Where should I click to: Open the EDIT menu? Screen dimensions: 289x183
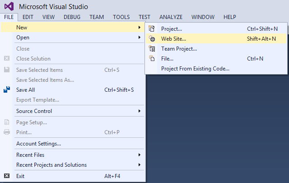(x=28, y=17)
